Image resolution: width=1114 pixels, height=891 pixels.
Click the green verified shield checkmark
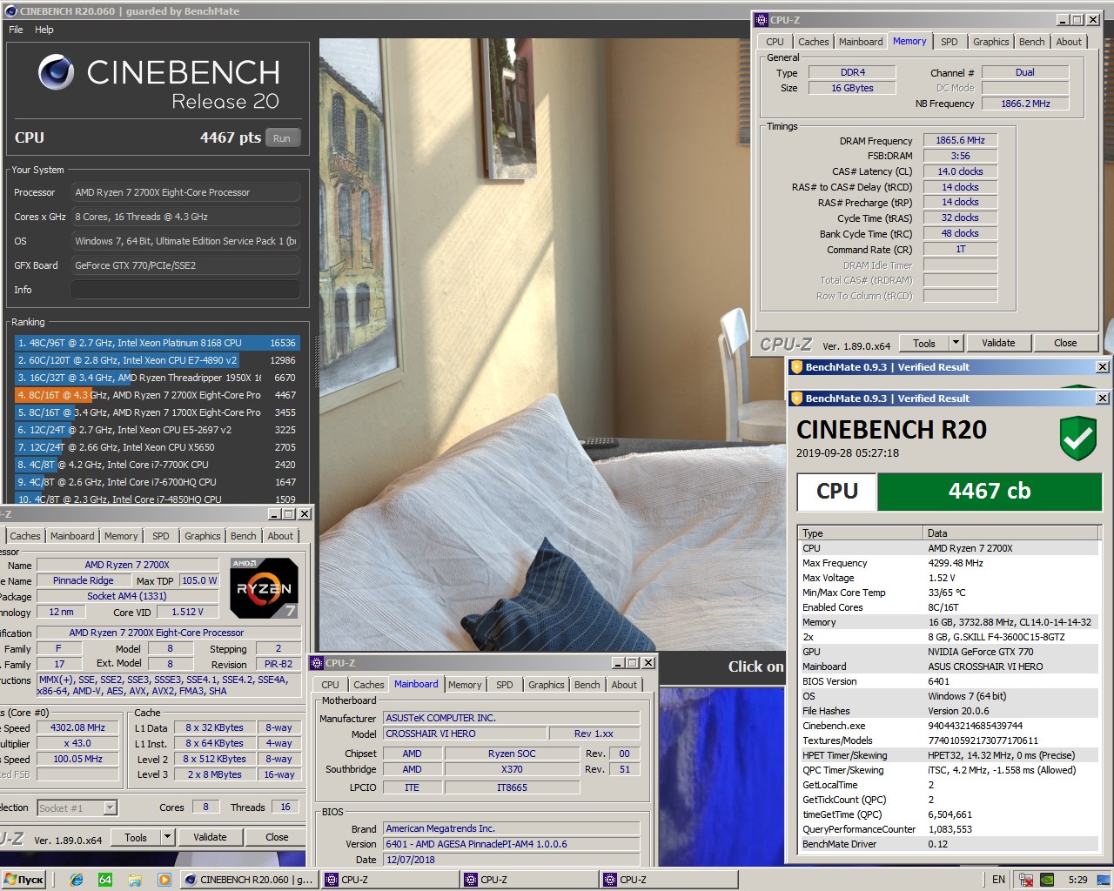(x=1077, y=438)
